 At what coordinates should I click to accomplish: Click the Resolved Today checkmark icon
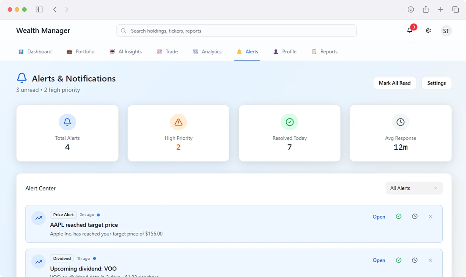pos(289,122)
